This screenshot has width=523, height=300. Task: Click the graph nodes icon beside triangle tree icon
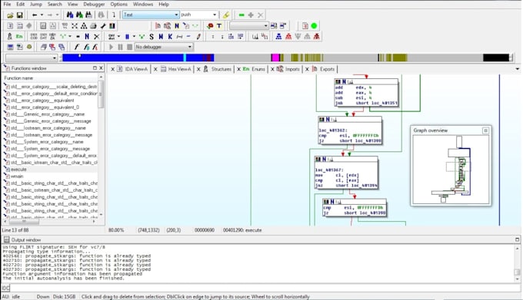click(x=75, y=25)
